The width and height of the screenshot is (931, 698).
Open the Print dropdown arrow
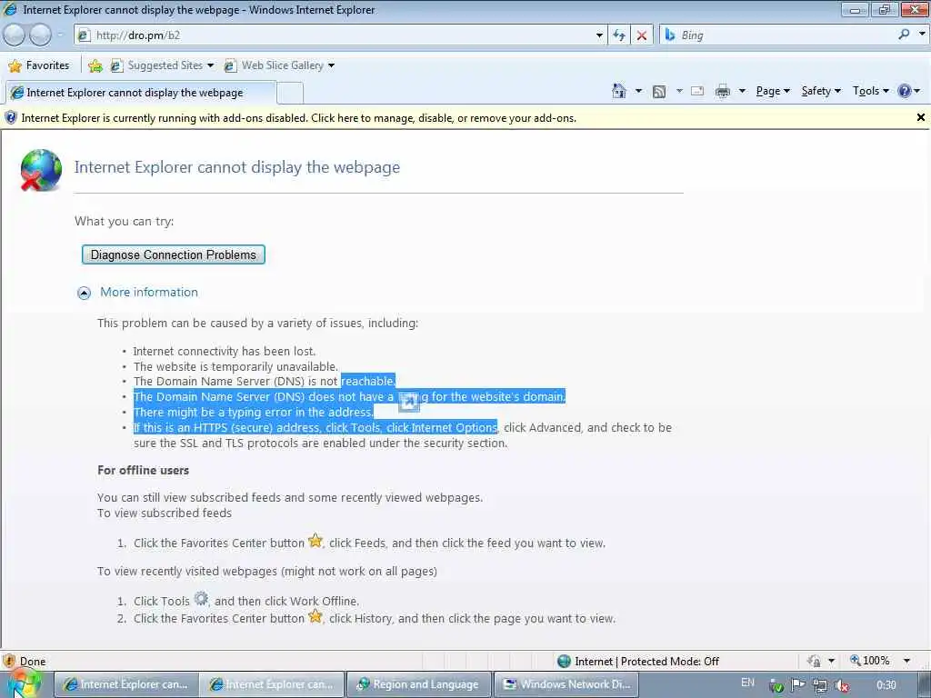742,91
